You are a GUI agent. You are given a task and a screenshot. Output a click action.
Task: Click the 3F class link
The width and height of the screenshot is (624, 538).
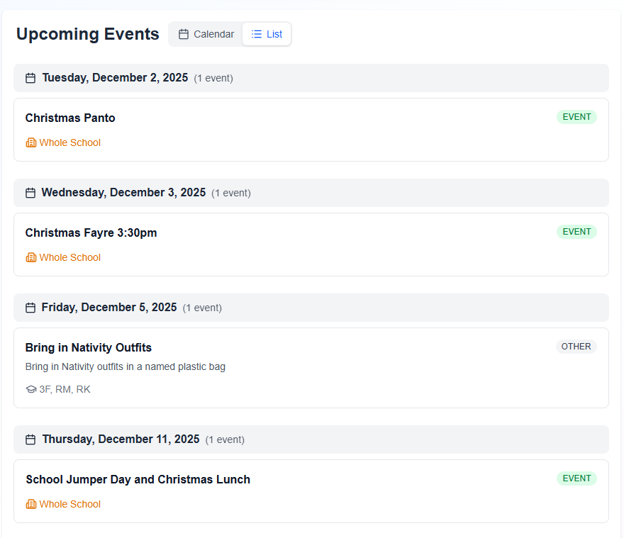44,389
